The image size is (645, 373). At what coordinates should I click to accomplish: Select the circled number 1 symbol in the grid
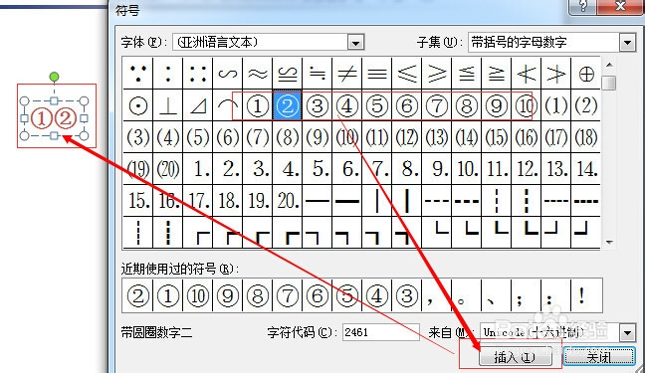click(258, 105)
